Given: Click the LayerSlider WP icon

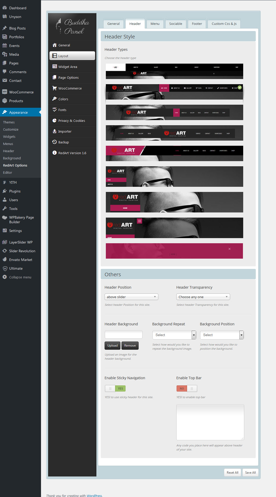Looking at the screenshot, I should (x=5, y=242).
